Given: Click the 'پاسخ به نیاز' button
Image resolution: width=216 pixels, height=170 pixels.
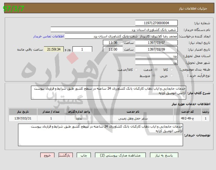Looking at the screenshot, I should pyautogui.click(x=164, y=155).
